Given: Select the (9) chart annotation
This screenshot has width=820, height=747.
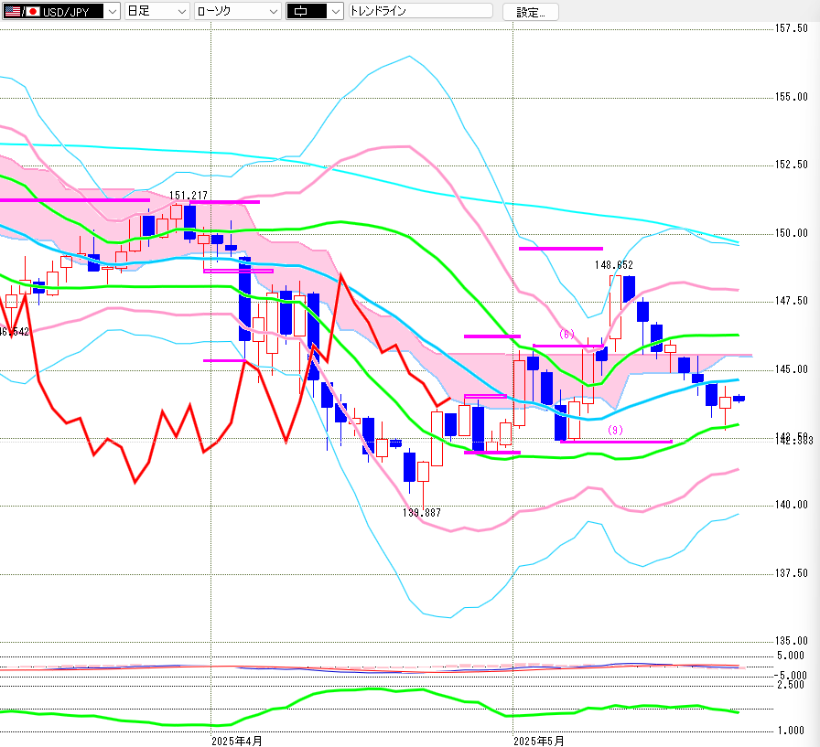Looking at the screenshot, I should (615, 430).
